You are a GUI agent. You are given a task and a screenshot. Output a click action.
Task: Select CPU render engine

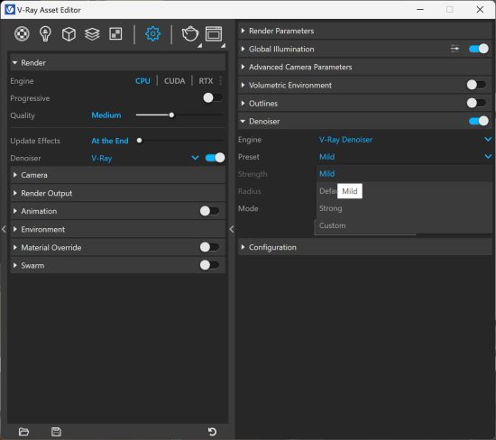[x=142, y=81]
